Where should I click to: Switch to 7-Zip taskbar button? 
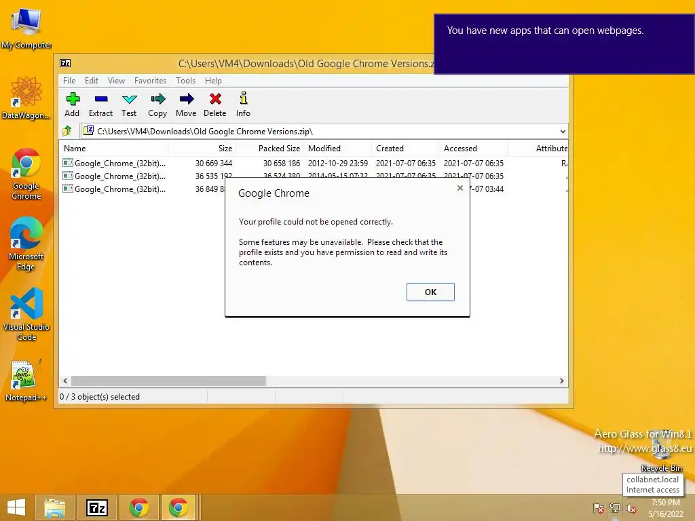pos(97,507)
